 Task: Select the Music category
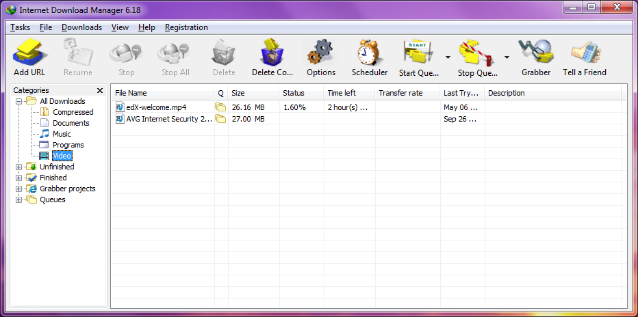click(62, 134)
